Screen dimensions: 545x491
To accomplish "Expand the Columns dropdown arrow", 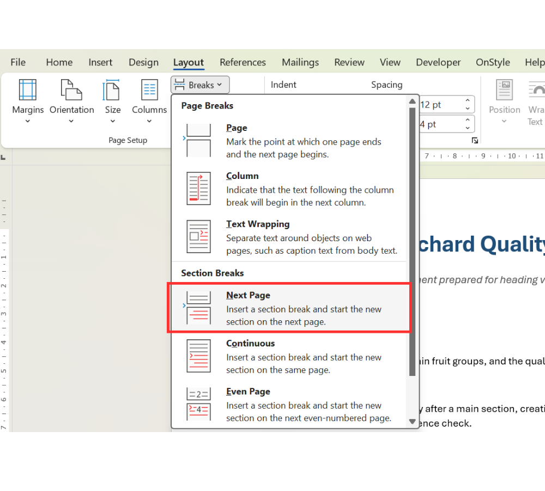I will (x=149, y=121).
